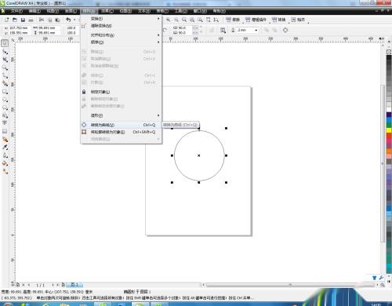
Task: Click the Save icon in standard toolbar
Action: [23, 20]
